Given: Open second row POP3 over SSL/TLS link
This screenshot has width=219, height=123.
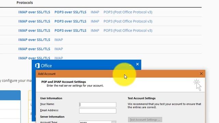Looking at the screenshot, I should click(x=70, y=21).
